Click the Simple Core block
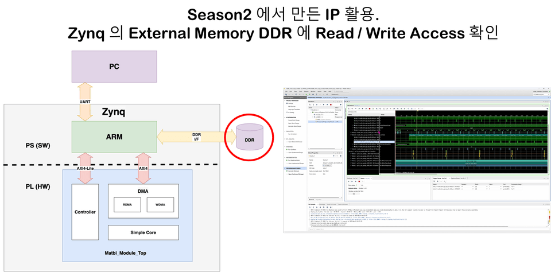Image resolution: width=551 pixels, height=276 pixels. (143, 232)
